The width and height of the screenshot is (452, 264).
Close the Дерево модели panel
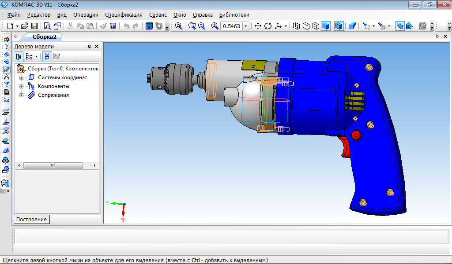point(97,47)
